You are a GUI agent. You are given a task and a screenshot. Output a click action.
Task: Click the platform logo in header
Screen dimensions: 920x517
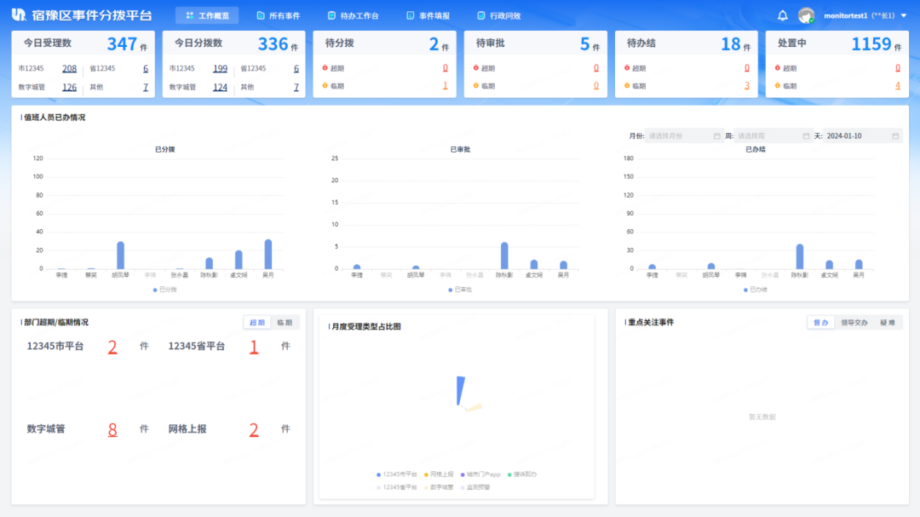(x=19, y=15)
